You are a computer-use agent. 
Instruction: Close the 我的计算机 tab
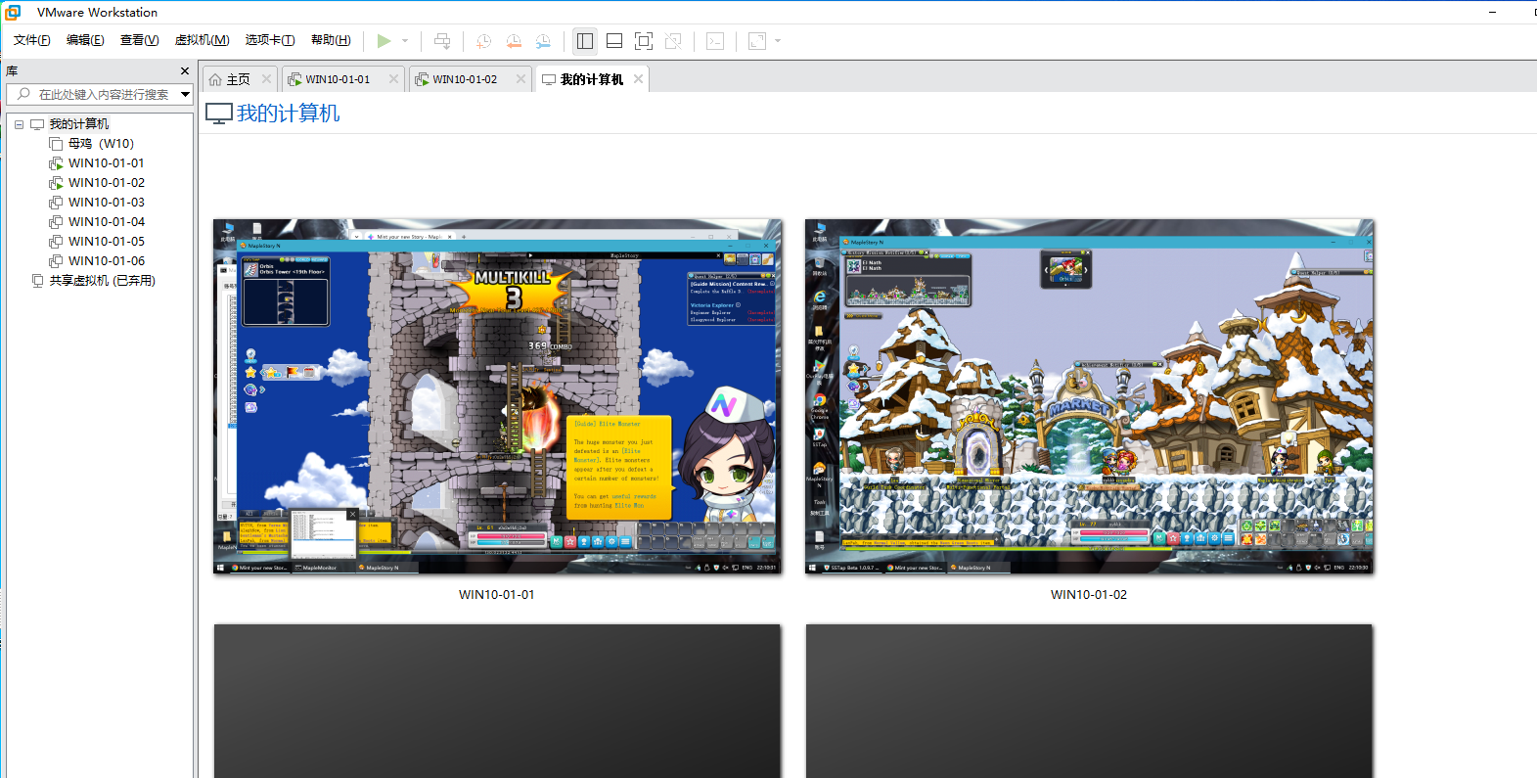(x=639, y=79)
